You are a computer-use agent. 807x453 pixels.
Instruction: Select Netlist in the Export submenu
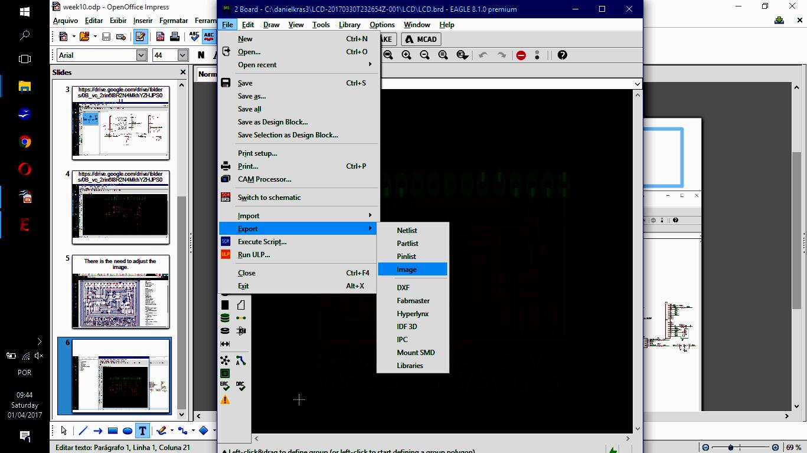point(413,231)
